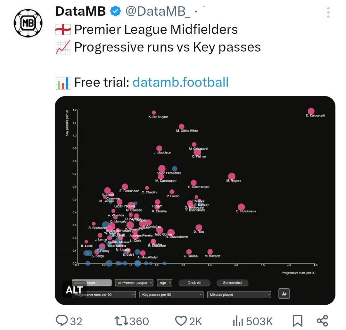Like the post with heart icon

181,321
